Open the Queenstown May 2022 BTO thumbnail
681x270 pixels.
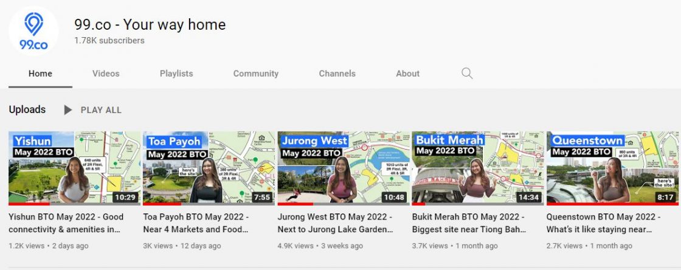(612, 168)
